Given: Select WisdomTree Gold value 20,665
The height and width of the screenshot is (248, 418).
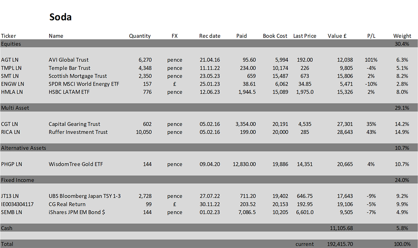Looking at the screenshot, I should (x=345, y=164).
